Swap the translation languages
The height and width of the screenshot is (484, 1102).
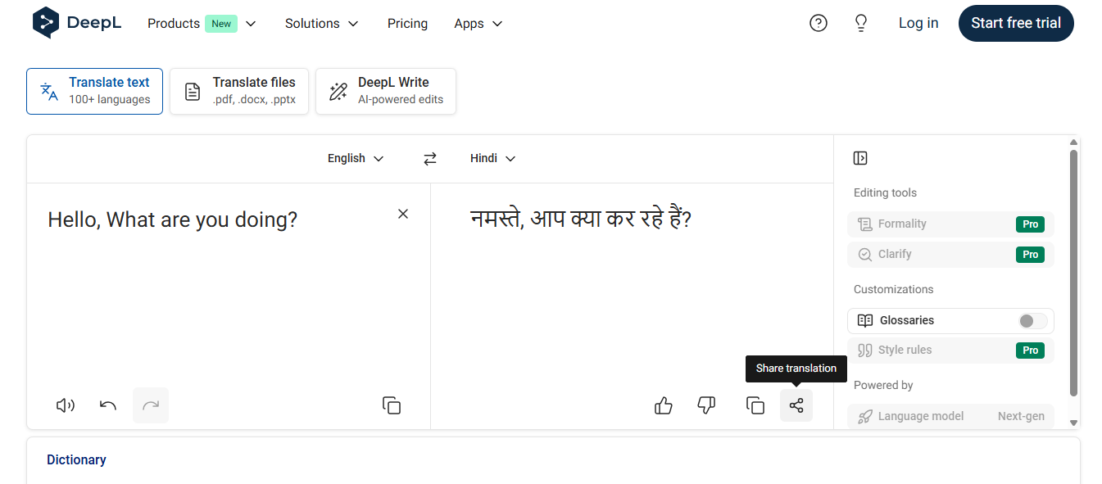(429, 158)
